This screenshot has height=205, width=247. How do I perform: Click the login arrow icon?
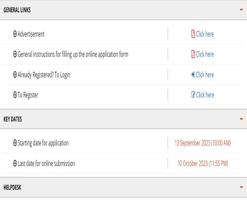pyautogui.click(x=193, y=75)
